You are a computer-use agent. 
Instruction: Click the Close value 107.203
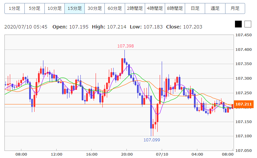[193, 27]
